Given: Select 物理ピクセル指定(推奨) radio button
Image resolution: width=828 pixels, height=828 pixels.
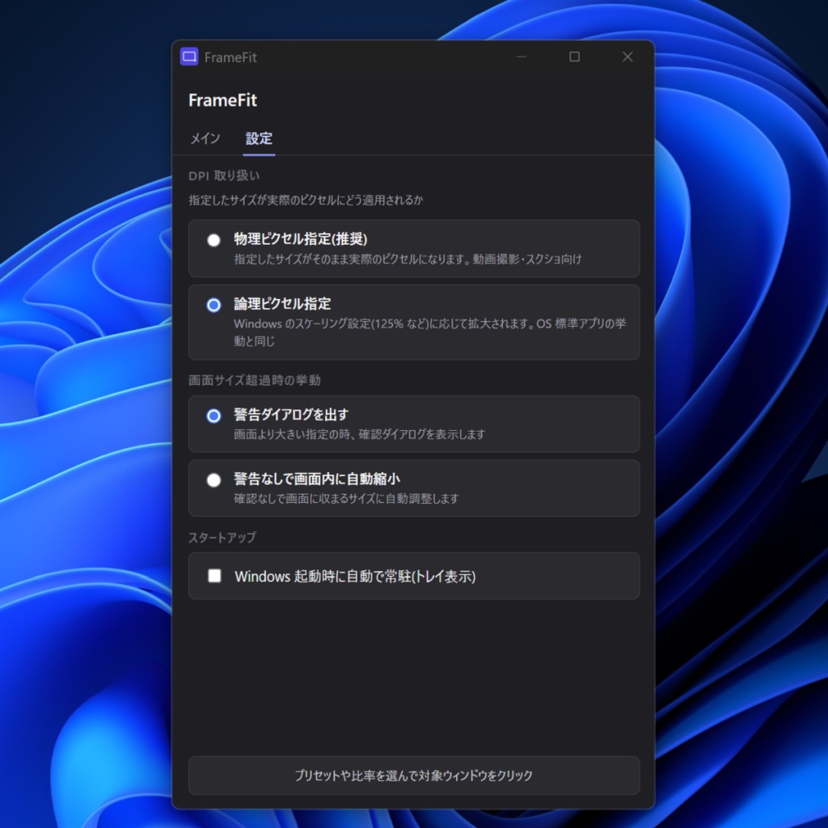Looking at the screenshot, I should [x=213, y=240].
